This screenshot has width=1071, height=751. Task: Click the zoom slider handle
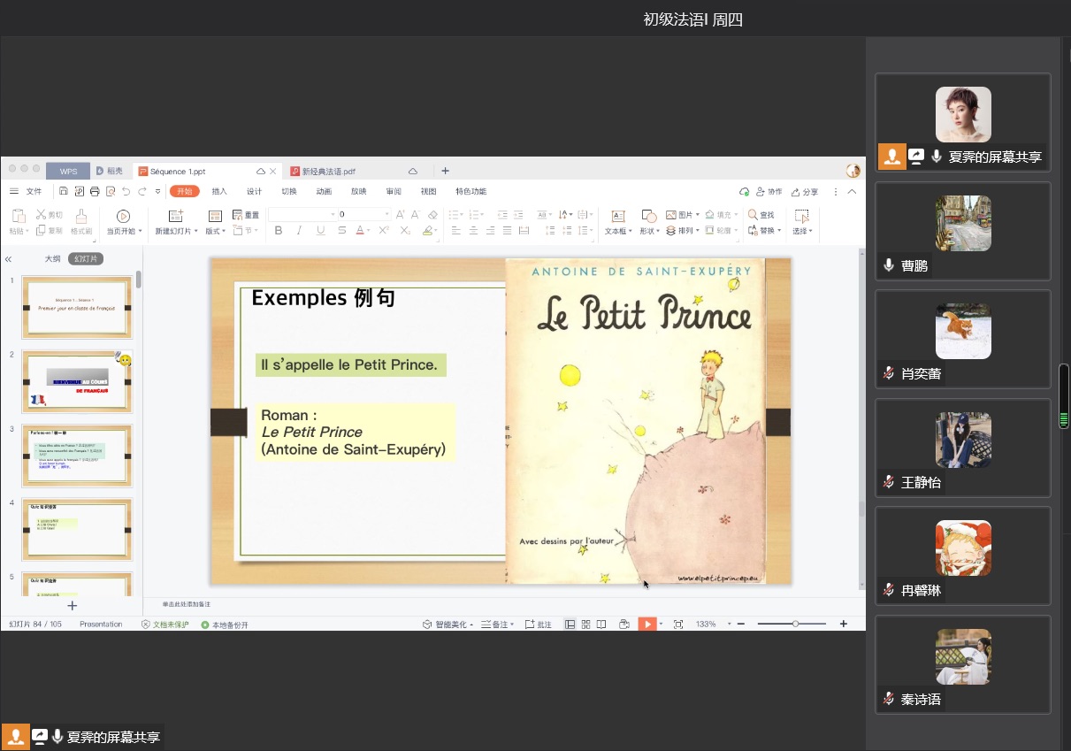[795, 624]
